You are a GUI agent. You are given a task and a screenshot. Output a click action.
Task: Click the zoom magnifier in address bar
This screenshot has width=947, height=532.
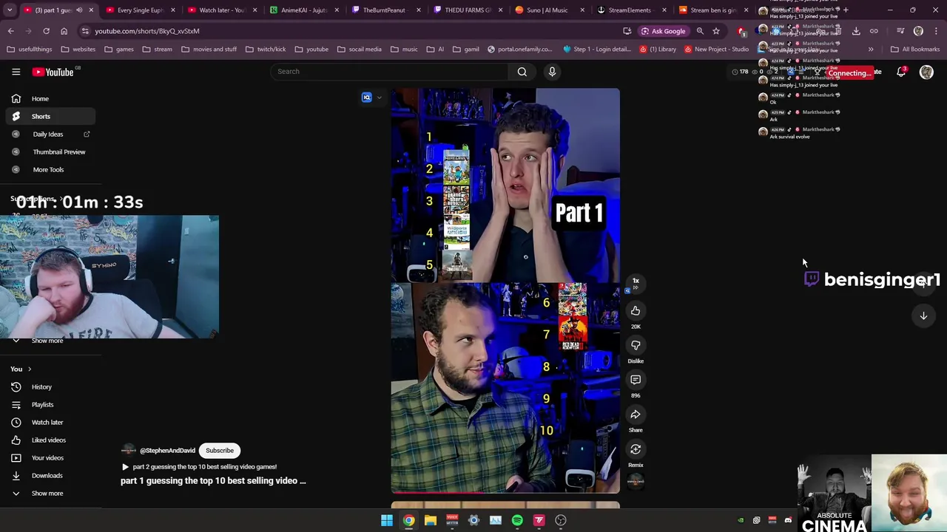click(x=700, y=31)
